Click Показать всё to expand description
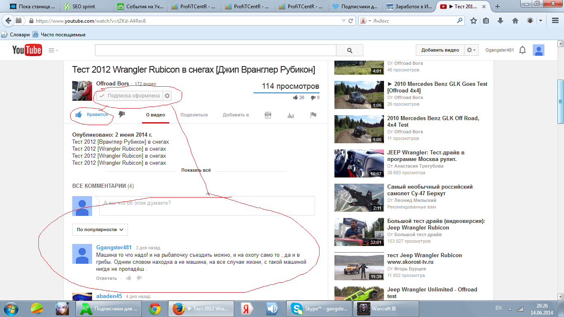Image resolution: width=564 pixels, height=317 pixels. [x=196, y=170]
